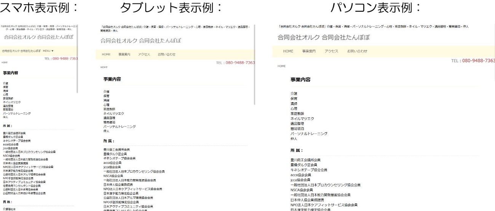Click 事業内容 heading in PC preview

[300, 79]
